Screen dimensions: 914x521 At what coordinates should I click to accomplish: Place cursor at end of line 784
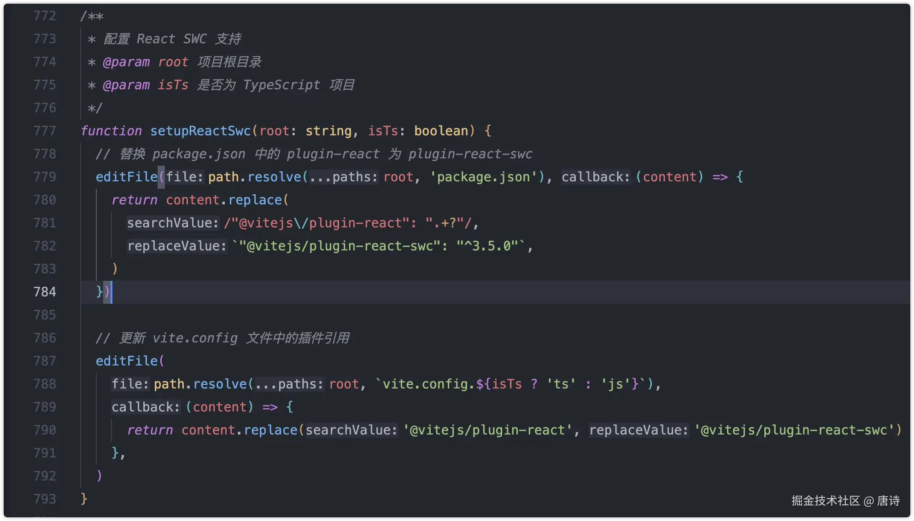tap(113, 292)
